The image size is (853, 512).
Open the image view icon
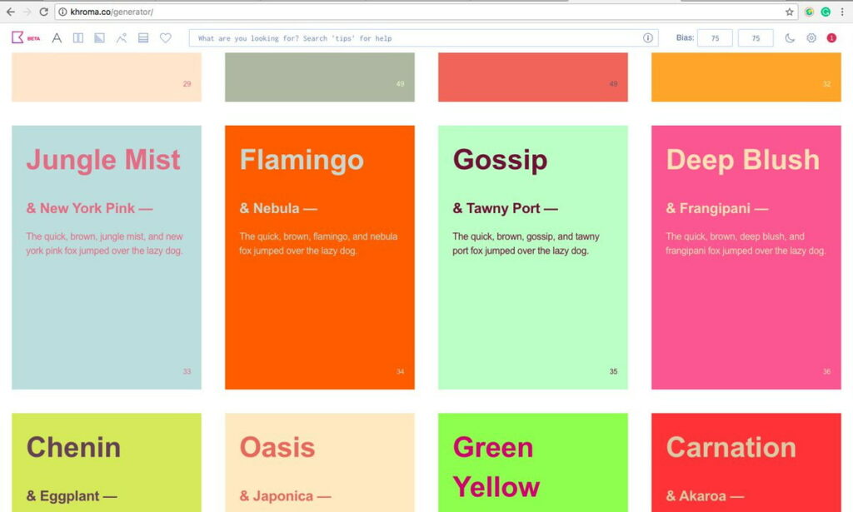99,37
